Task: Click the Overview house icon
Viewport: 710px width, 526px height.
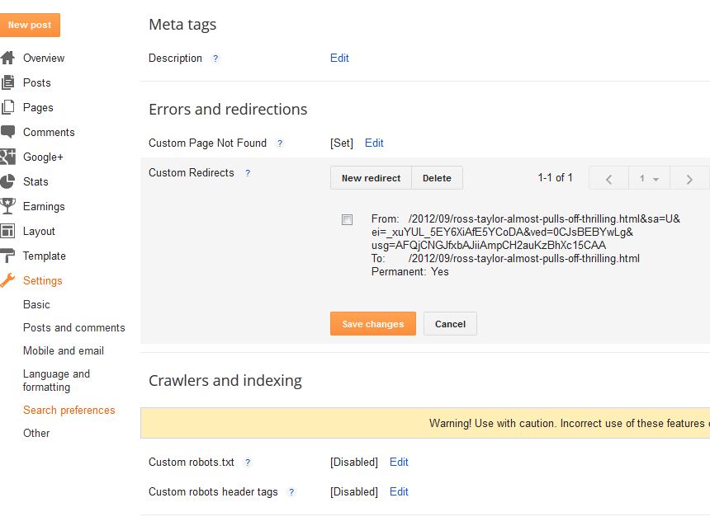Action: (x=7, y=58)
